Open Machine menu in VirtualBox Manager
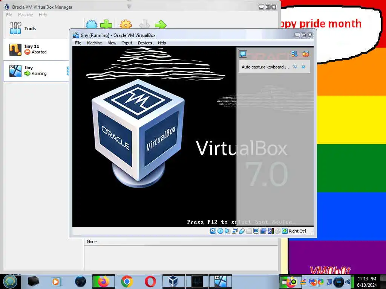 tap(25, 15)
